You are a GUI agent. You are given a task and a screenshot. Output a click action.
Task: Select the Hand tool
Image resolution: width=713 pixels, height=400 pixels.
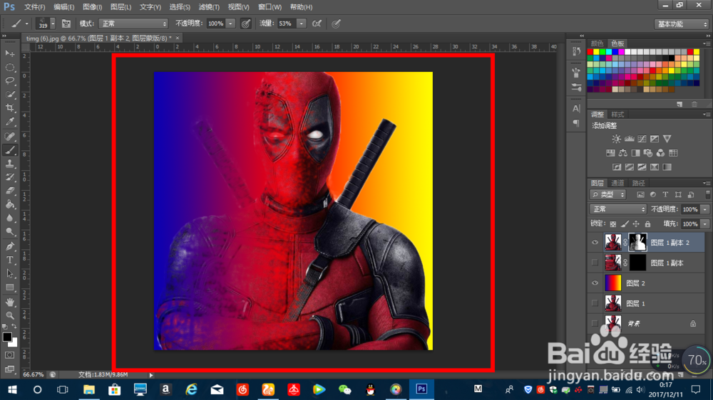[x=10, y=301]
